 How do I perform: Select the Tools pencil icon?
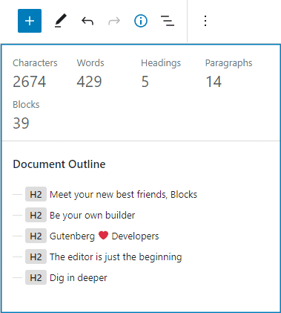(61, 21)
